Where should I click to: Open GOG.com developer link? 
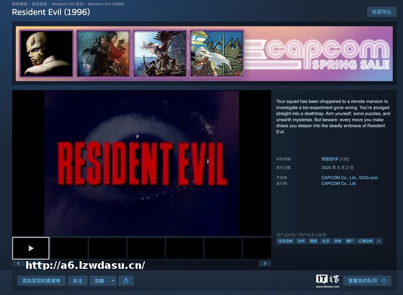(368, 178)
